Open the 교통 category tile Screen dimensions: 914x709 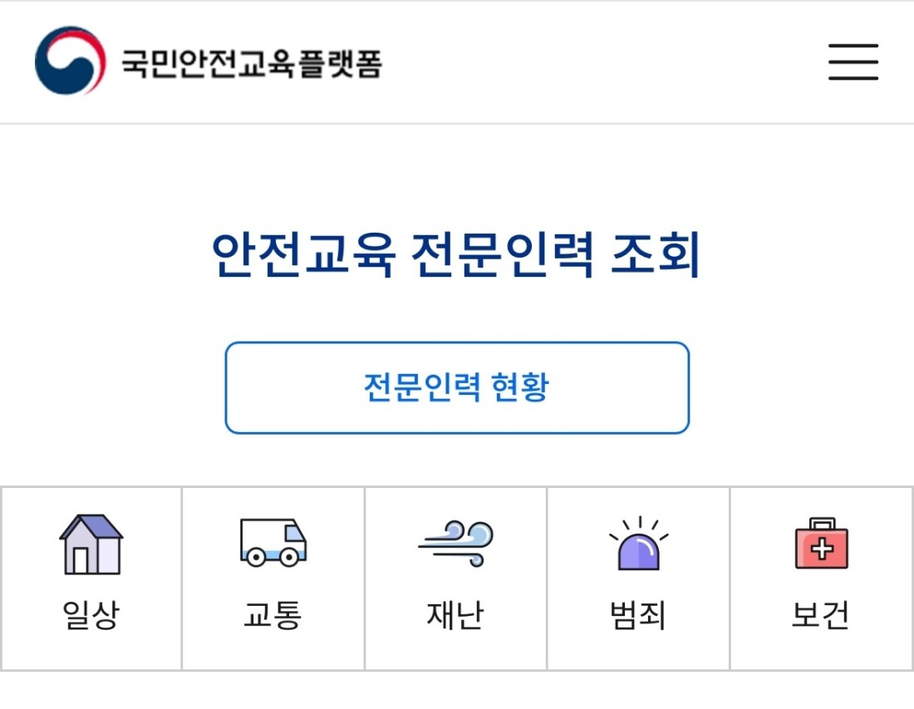coord(273,579)
